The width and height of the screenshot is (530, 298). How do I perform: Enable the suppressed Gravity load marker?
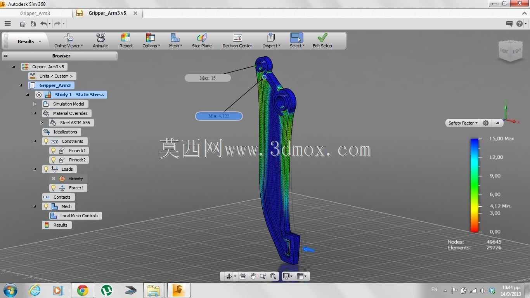pyautogui.click(x=54, y=178)
